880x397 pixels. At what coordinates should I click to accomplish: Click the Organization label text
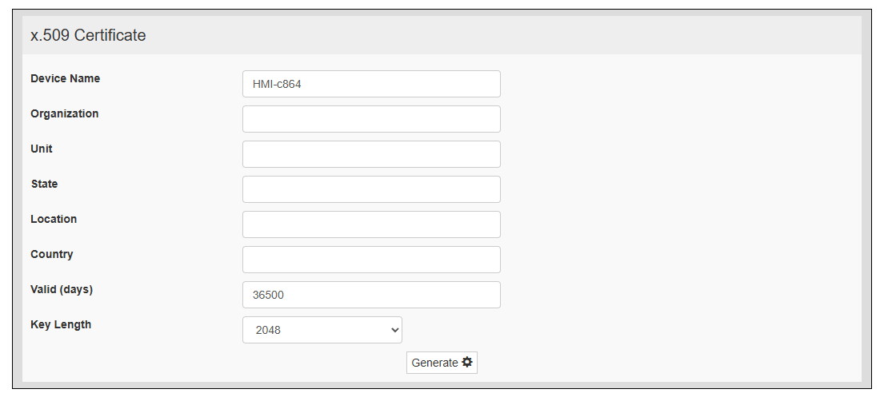[x=65, y=113]
